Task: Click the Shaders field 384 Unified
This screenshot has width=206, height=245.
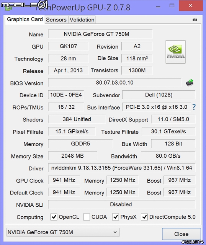Action: coord(77,119)
